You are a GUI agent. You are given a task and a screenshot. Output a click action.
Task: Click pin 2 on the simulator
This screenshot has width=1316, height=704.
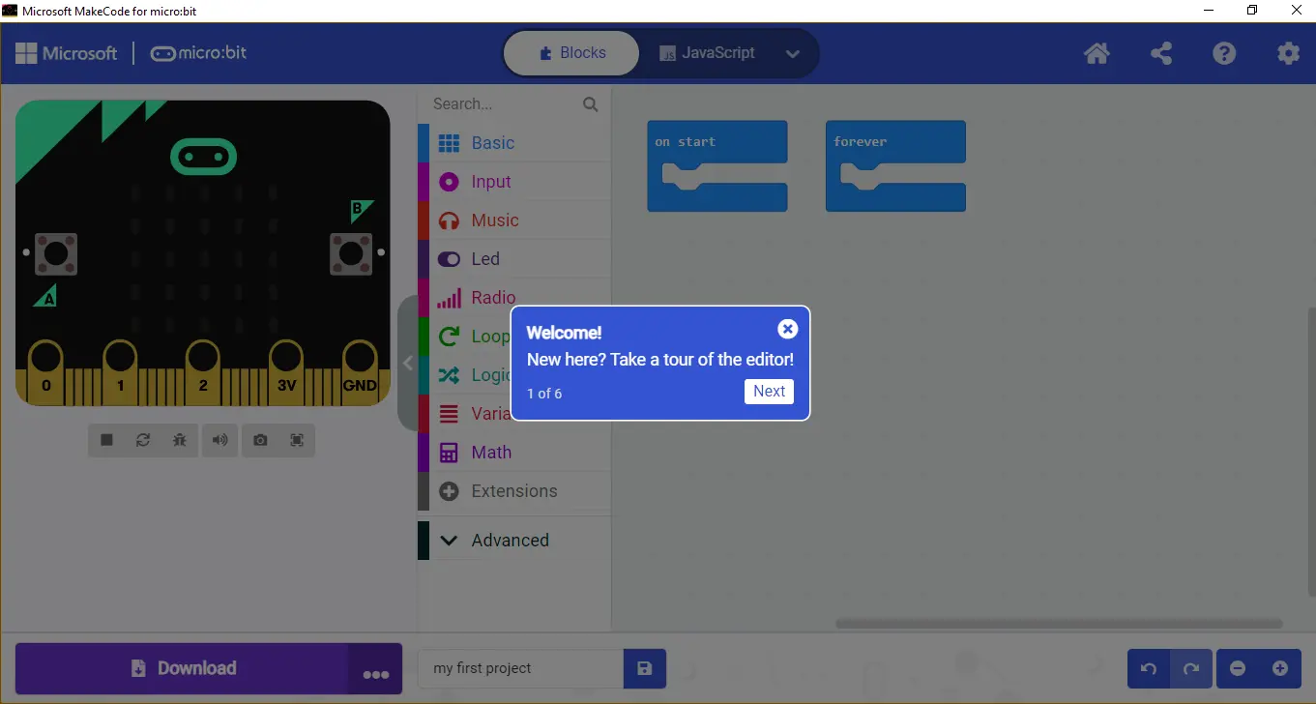pyautogui.click(x=203, y=372)
